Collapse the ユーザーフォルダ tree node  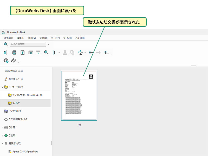point(3,87)
